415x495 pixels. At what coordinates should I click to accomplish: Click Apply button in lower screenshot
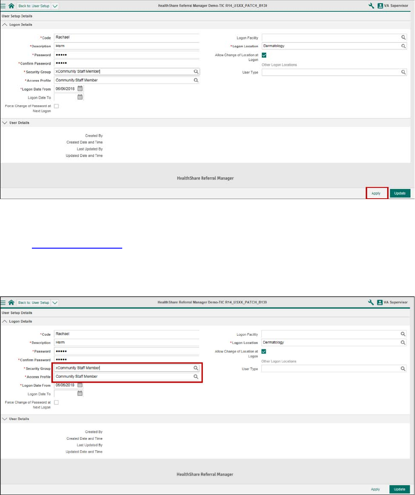[x=376, y=489]
